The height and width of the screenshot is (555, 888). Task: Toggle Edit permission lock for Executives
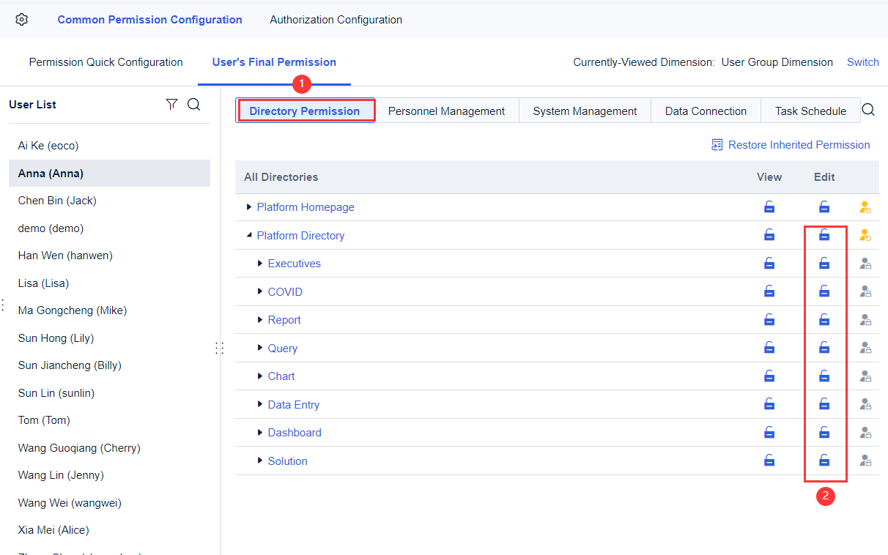point(824,264)
